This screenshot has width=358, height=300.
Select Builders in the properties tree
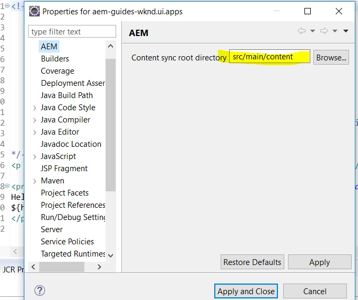coord(55,59)
